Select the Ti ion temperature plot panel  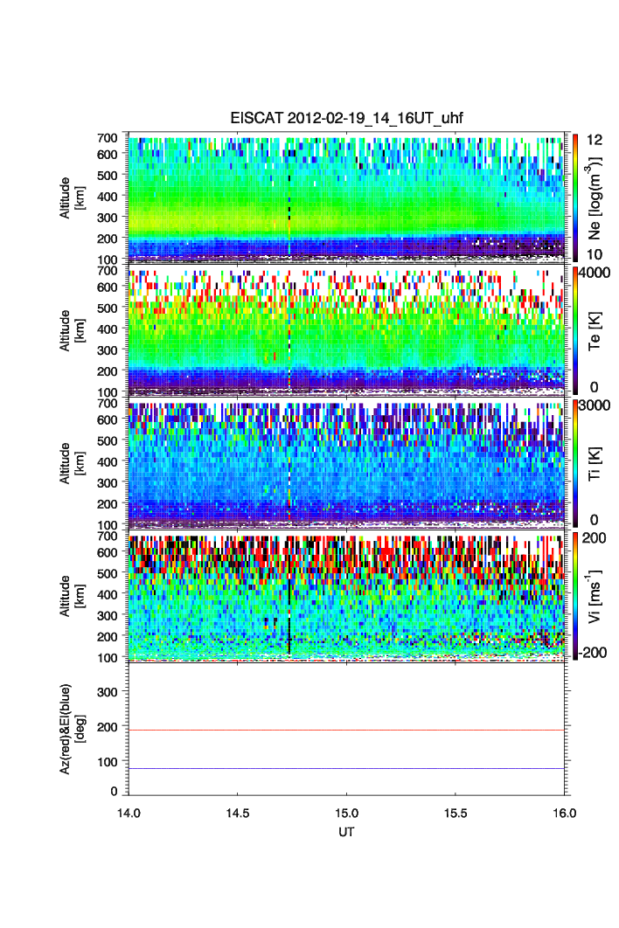click(x=346, y=463)
